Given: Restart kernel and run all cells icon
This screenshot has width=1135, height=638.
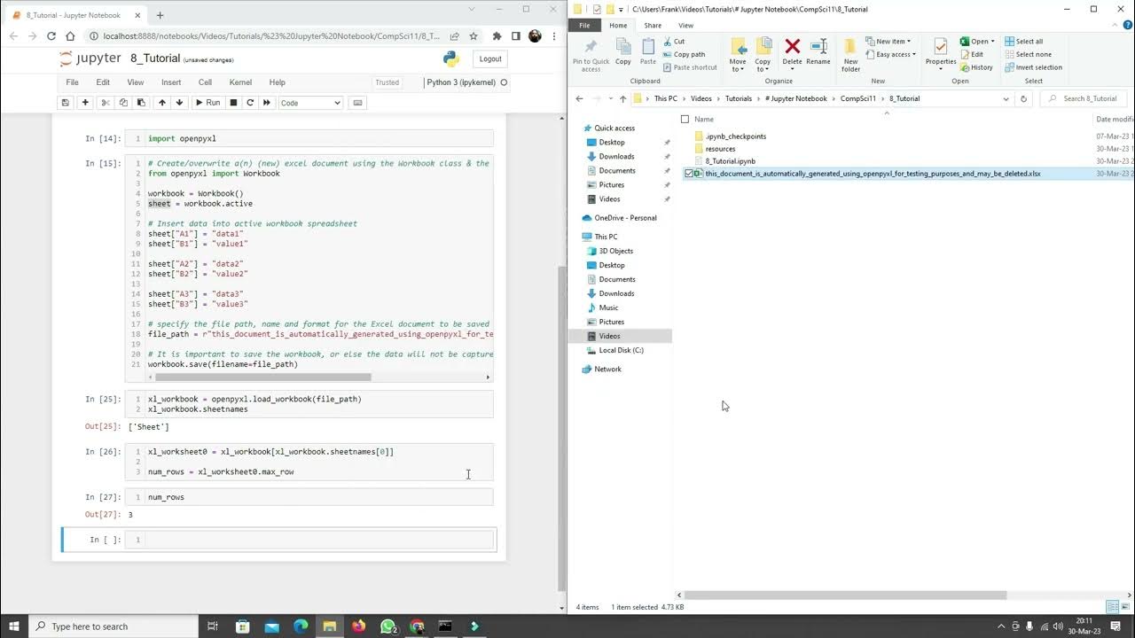Looking at the screenshot, I should click(x=267, y=103).
